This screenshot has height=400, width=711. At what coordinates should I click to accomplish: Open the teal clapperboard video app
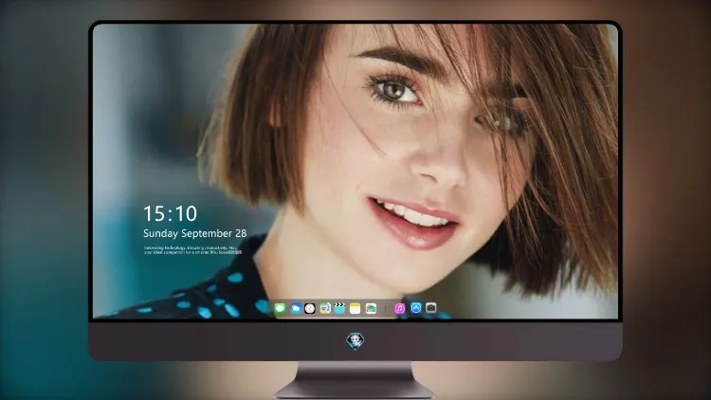[x=339, y=309]
